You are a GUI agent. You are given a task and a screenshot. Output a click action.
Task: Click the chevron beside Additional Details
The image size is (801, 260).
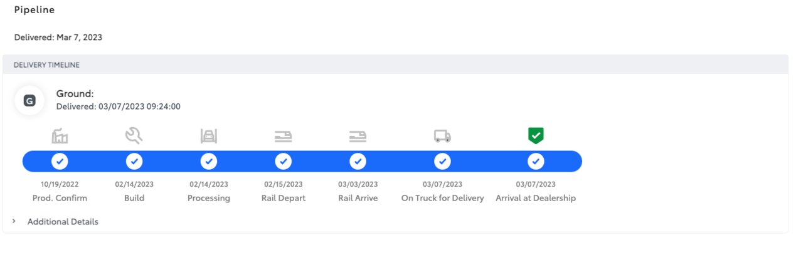coord(14,221)
